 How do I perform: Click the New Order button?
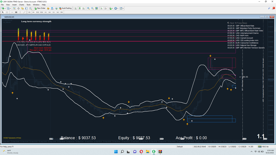pos(40,8)
